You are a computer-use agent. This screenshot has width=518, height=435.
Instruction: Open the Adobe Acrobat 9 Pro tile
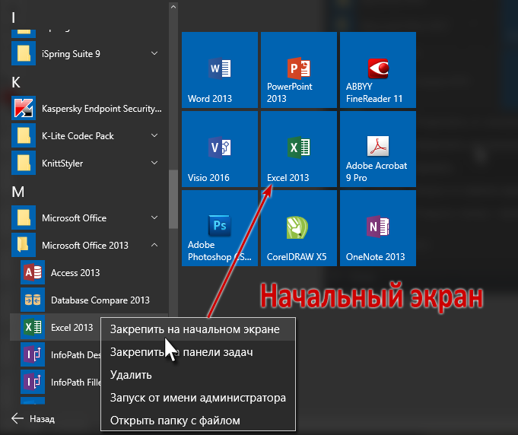point(378,149)
